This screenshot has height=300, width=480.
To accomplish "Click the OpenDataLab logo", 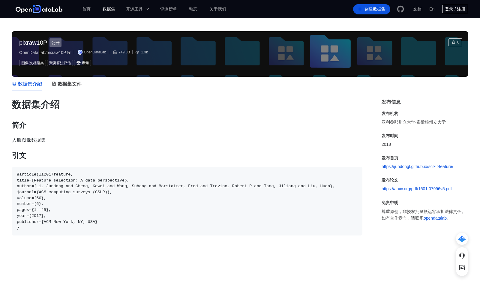I will point(39,9).
